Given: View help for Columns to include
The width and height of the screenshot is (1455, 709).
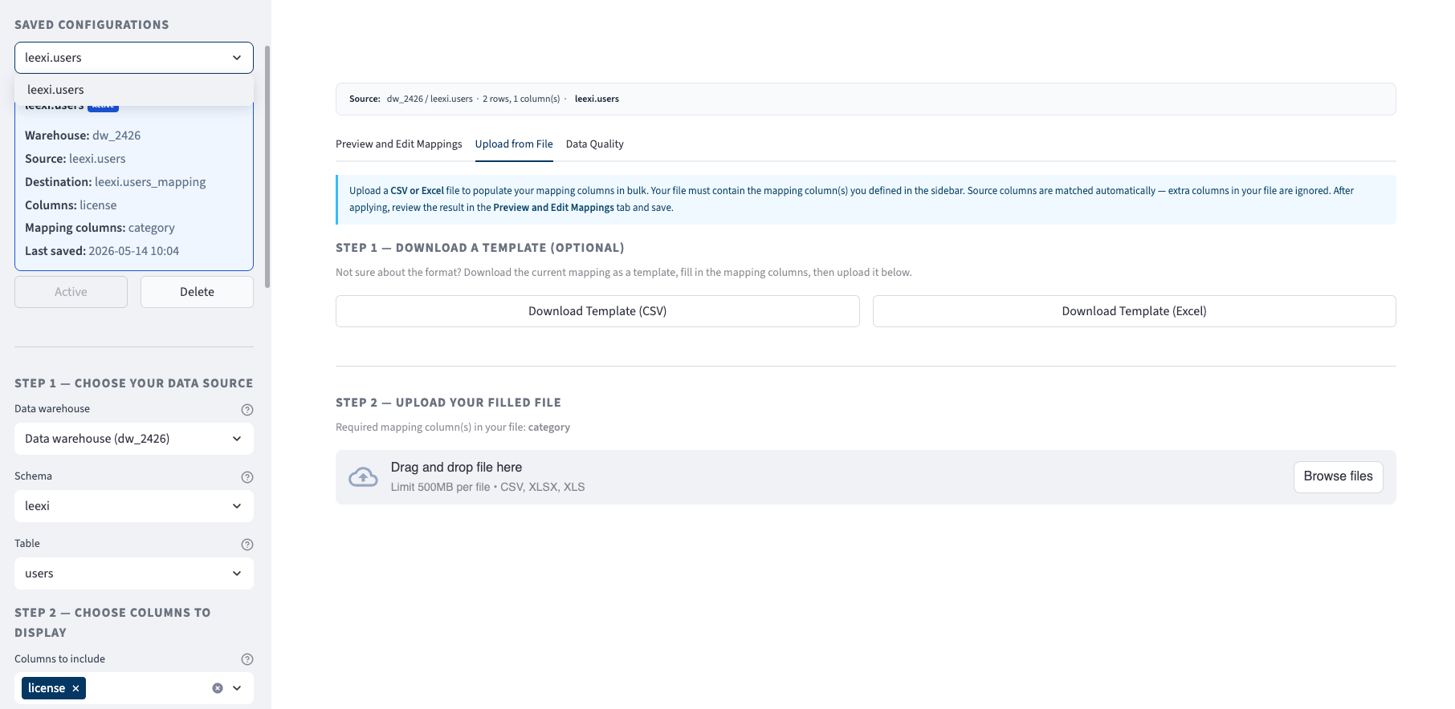Looking at the screenshot, I should coord(247,659).
